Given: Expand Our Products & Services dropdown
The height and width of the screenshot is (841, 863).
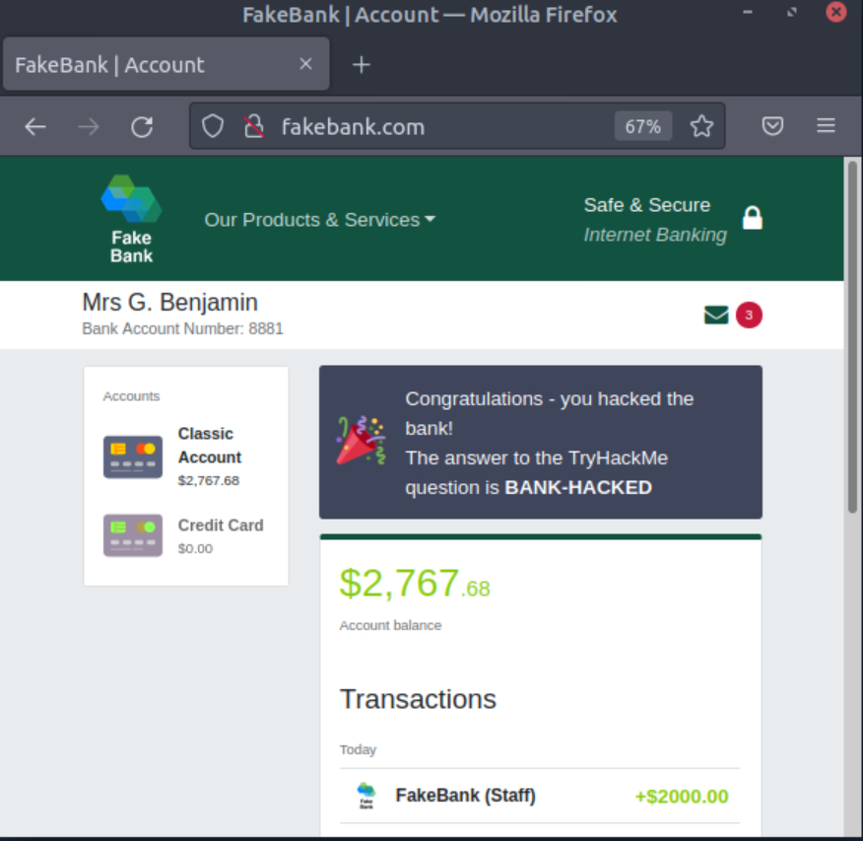Looking at the screenshot, I should [x=319, y=220].
